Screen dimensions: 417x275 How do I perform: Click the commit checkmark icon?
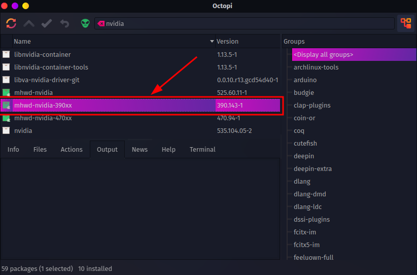(47, 24)
